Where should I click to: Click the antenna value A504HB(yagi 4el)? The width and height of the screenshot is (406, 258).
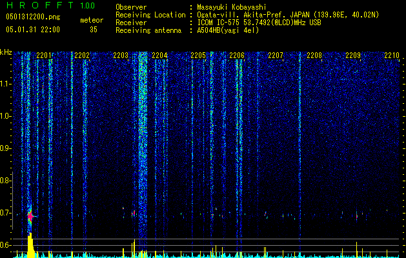228,30
